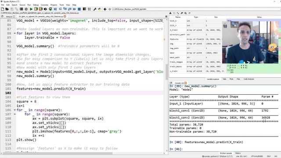Import data icon in Variable explorer
Screen dimensions: 281x158
pos(170,13)
